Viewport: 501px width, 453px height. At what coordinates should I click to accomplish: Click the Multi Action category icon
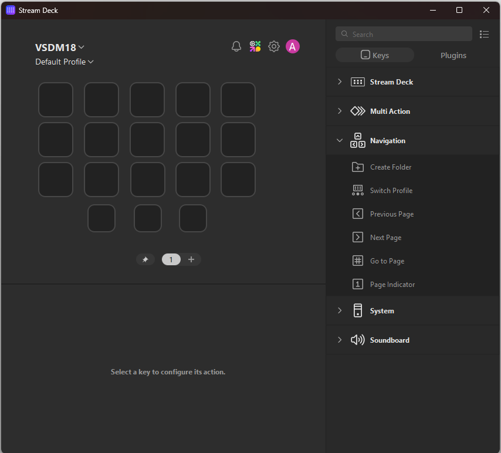357,111
